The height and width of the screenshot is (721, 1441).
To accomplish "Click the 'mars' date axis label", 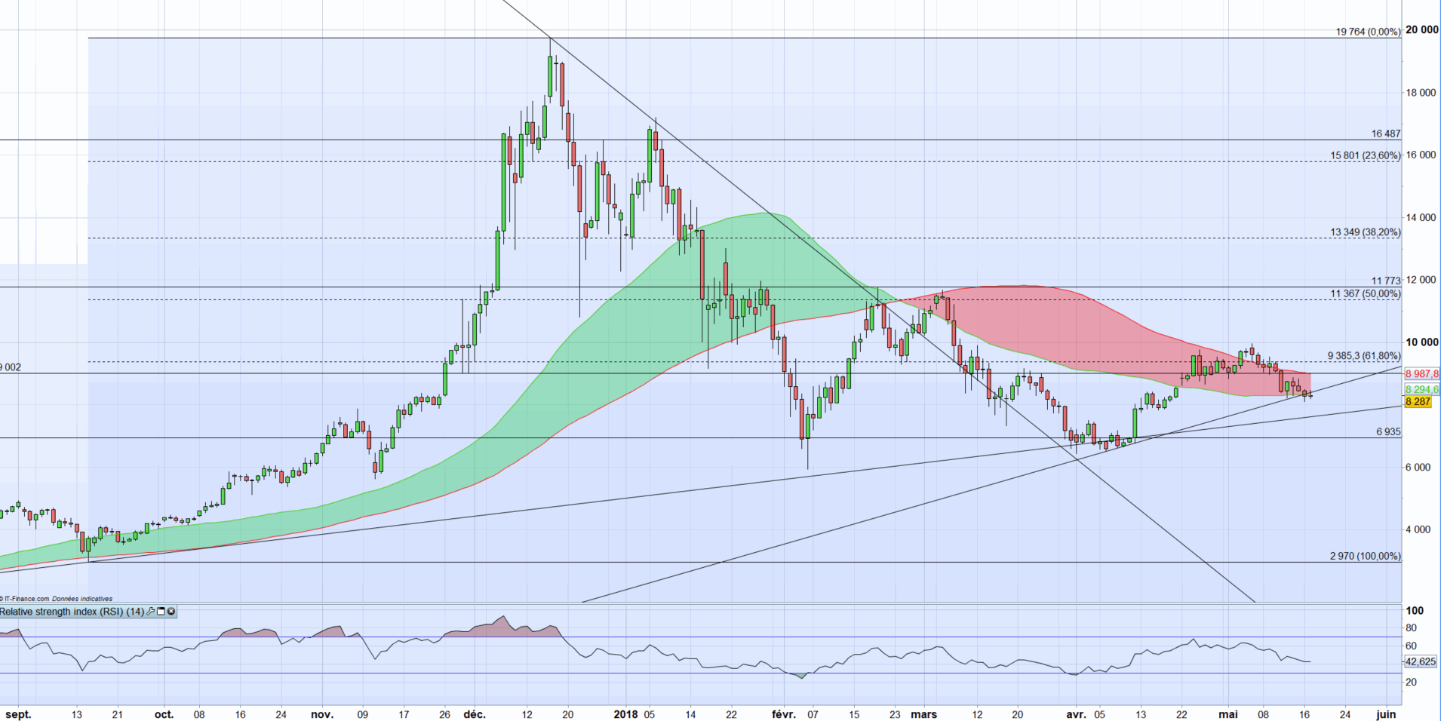I will tap(923, 714).
